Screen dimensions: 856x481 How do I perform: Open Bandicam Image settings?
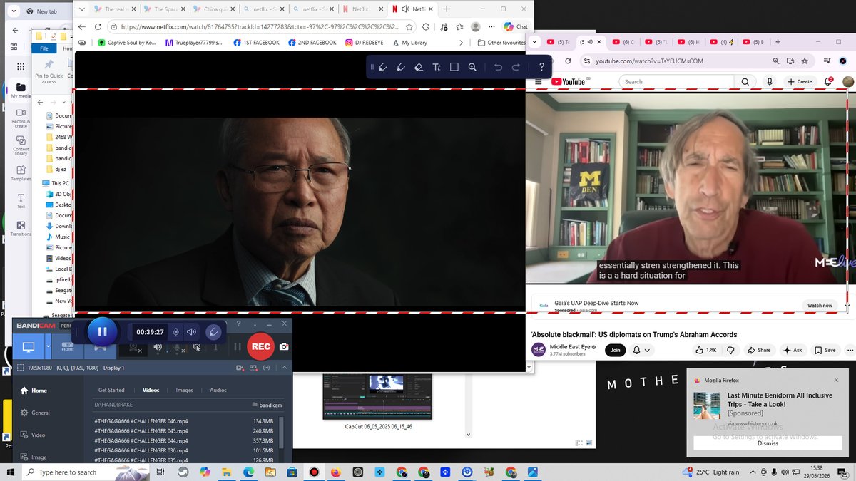[33, 457]
